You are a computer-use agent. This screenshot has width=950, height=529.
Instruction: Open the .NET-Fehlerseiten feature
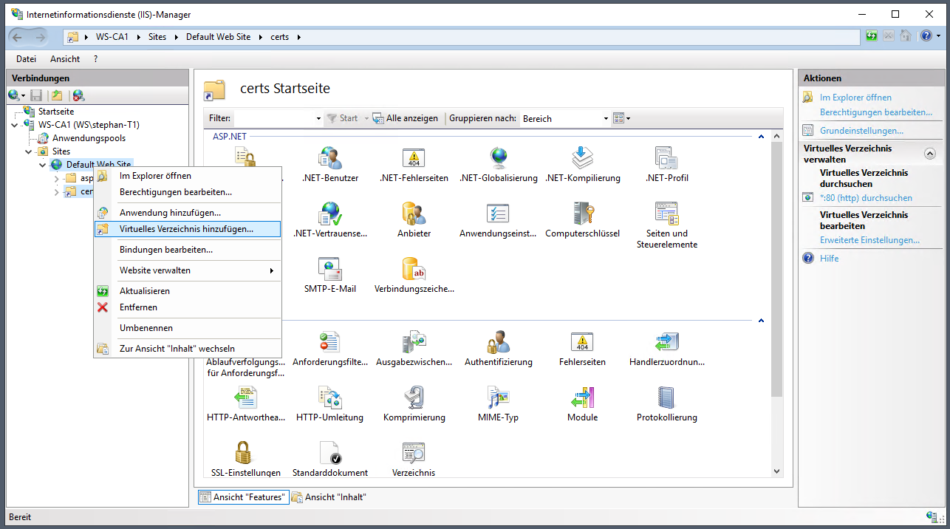click(414, 164)
